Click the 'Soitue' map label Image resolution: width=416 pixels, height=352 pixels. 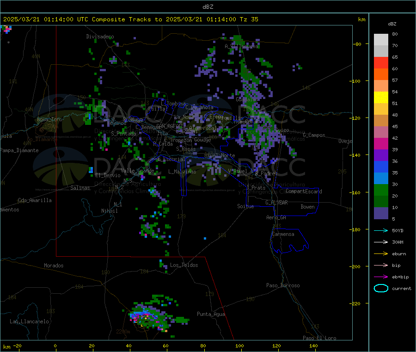[245, 206]
